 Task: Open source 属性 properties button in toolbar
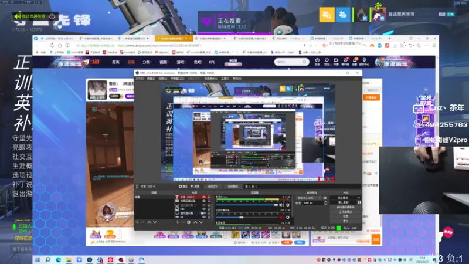click(183, 187)
